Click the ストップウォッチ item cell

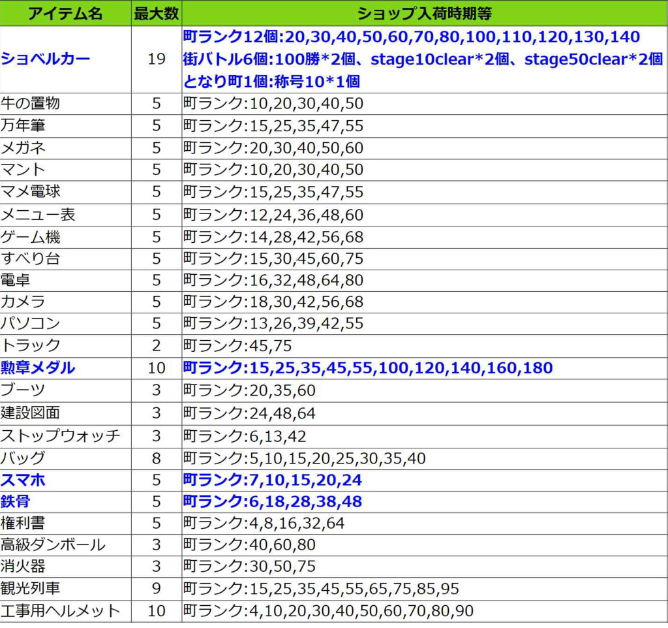[61, 436]
